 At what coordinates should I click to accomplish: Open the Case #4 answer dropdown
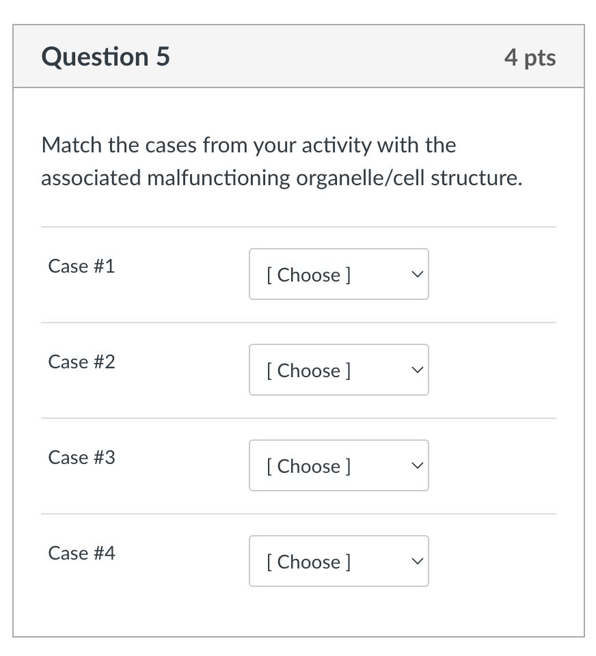[338, 561]
